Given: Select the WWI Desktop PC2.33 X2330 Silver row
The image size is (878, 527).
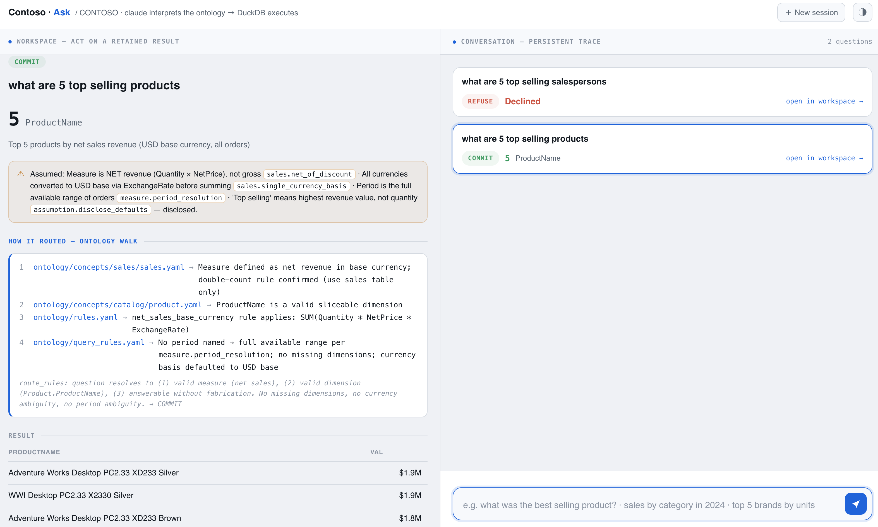Looking at the screenshot, I should [218, 495].
